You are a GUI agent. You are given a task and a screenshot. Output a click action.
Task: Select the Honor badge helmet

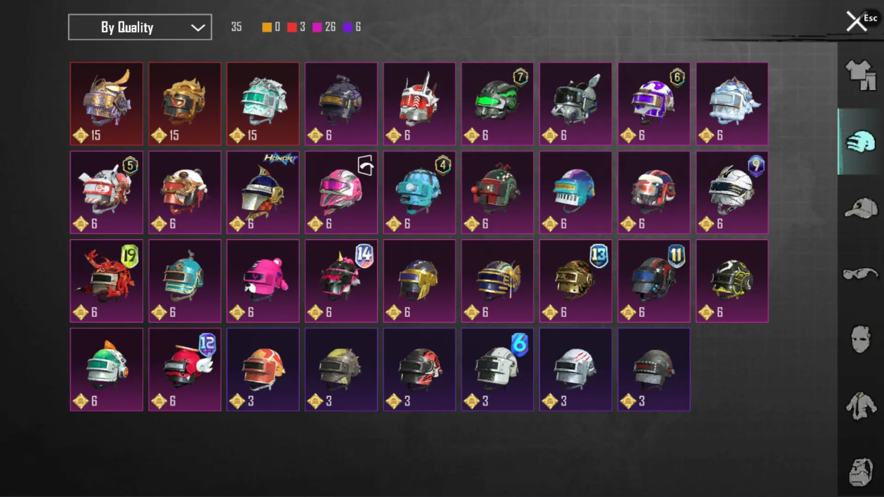pos(263,192)
